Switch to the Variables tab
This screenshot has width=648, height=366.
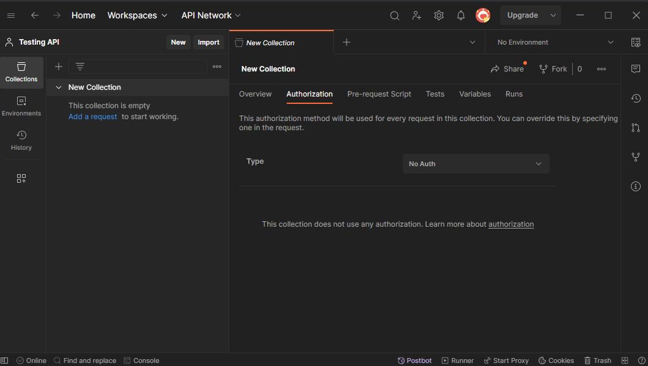coord(475,94)
